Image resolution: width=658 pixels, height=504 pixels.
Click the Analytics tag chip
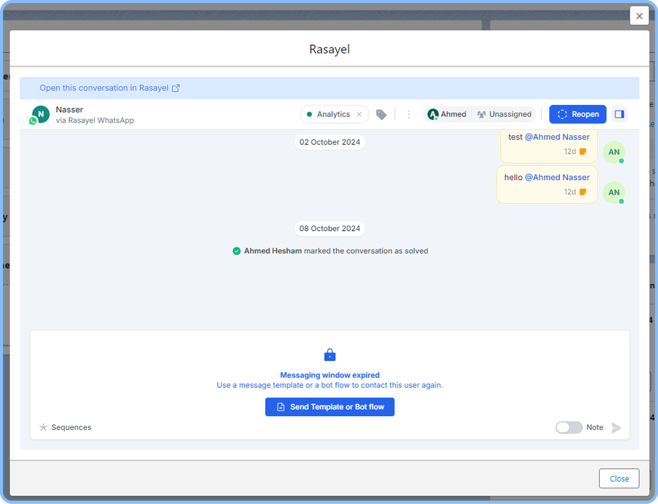[329, 114]
